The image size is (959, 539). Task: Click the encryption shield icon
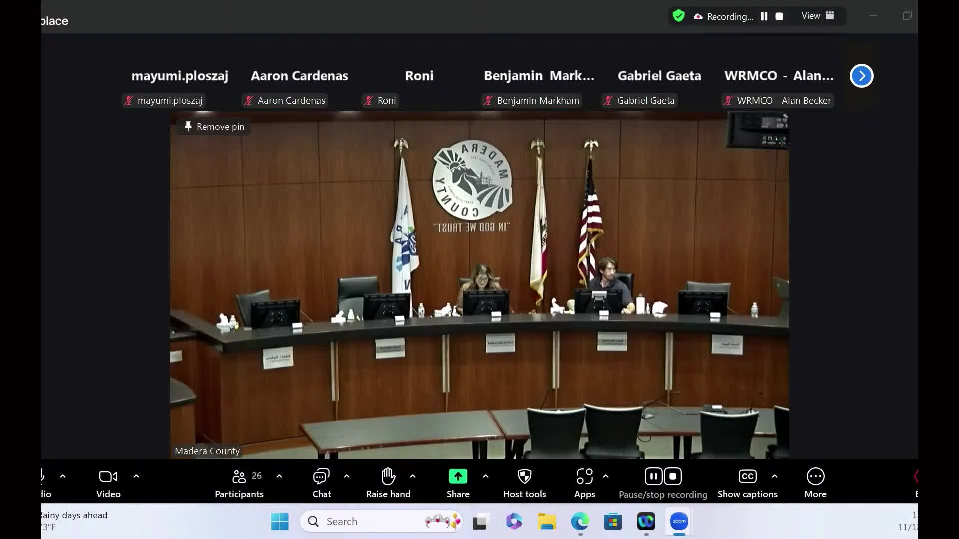coord(678,16)
